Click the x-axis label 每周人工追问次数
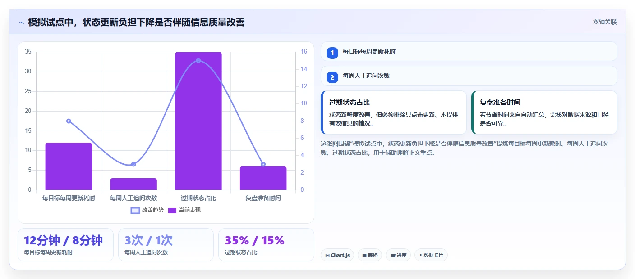 [x=133, y=198]
